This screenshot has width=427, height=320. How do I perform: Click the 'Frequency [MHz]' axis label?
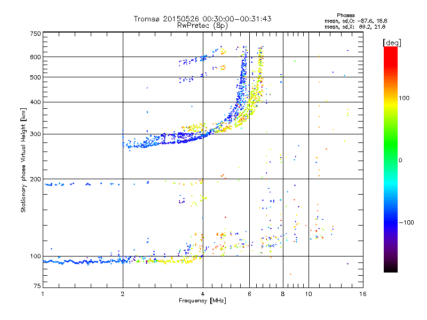tap(202, 301)
